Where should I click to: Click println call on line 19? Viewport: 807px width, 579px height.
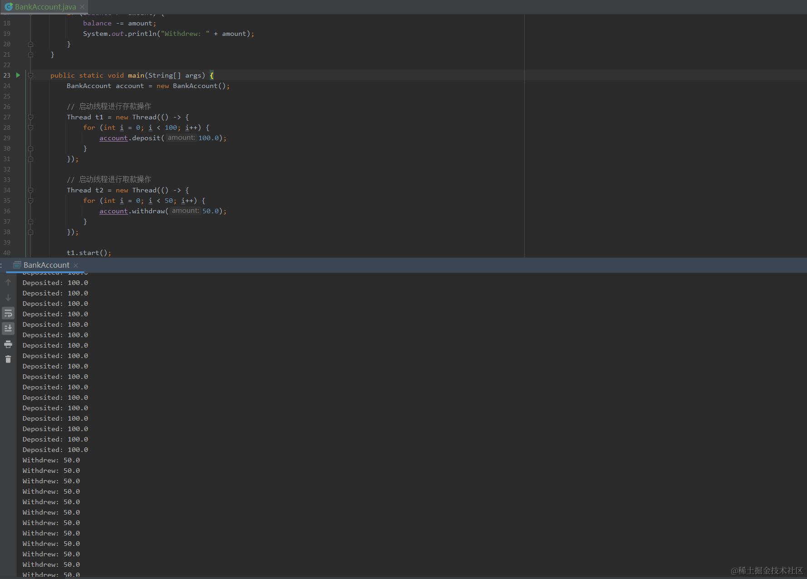point(142,34)
